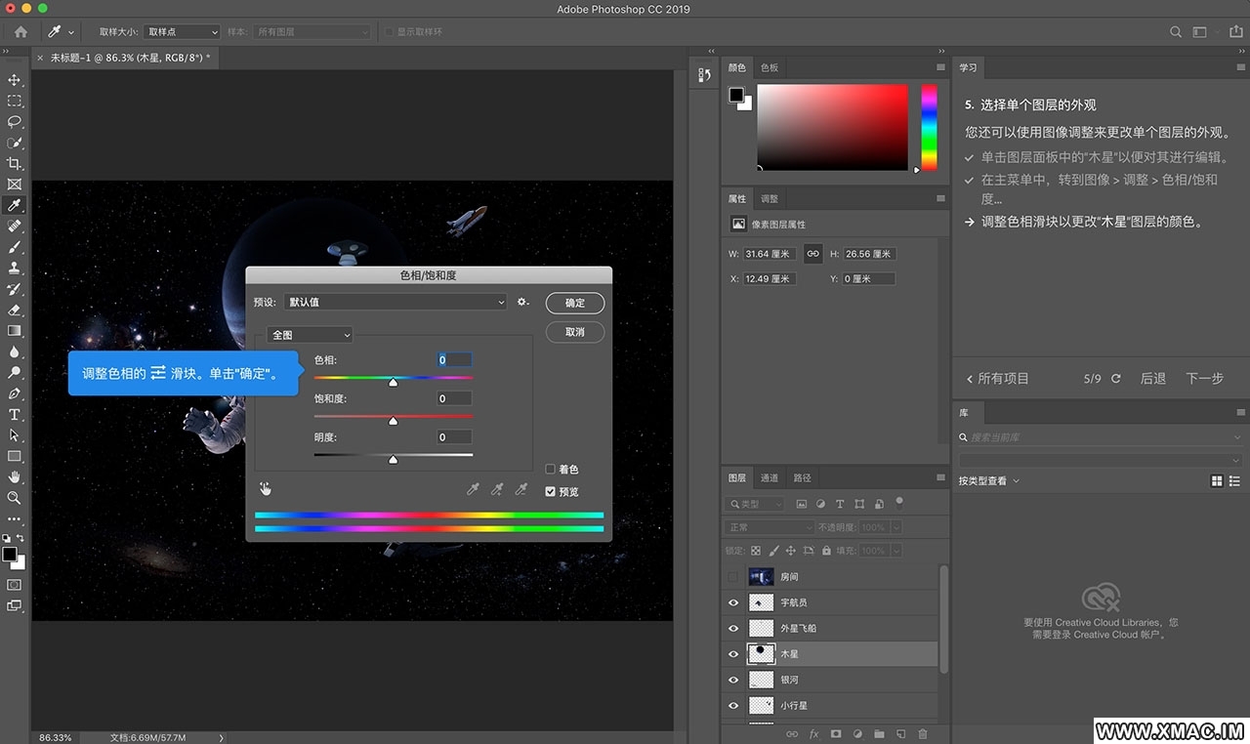The height and width of the screenshot is (744, 1250).
Task: Click the 饱和度 saturation input field
Action: pyautogui.click(x=454, y=398)
